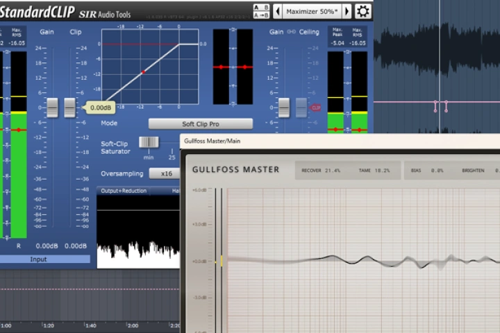The image size is (500, 333).
Task: Reset the red CLIP indicator
Action: pos(315,108)
